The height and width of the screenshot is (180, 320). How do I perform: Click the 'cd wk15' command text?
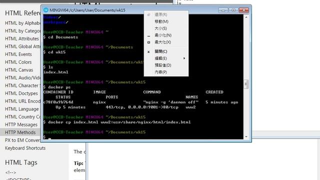point(57,52)
